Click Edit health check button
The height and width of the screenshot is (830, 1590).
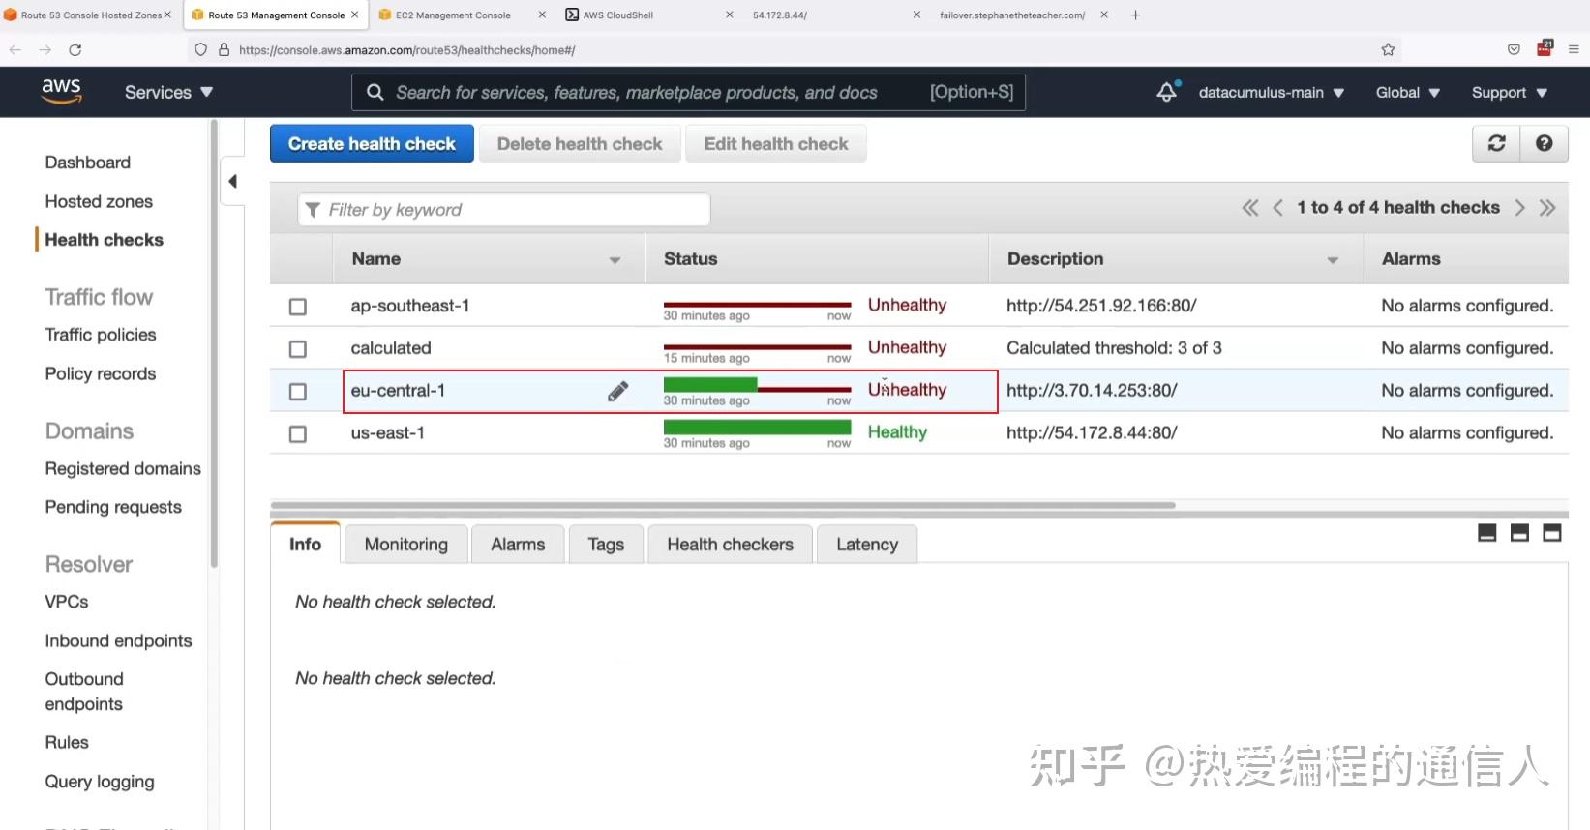pos(776,143)
